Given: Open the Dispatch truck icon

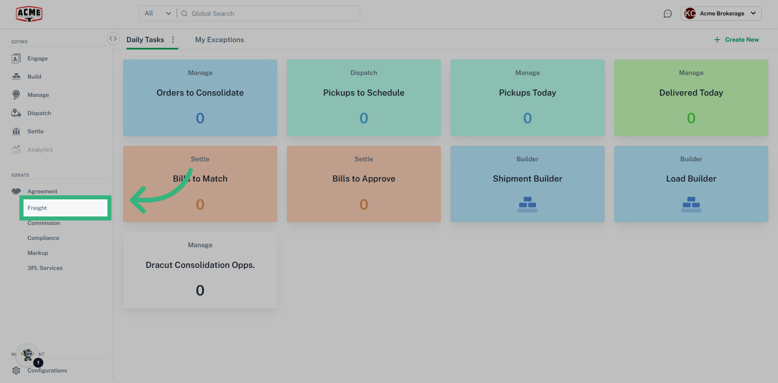Looking at the screenshot, I should pos(16,113).
